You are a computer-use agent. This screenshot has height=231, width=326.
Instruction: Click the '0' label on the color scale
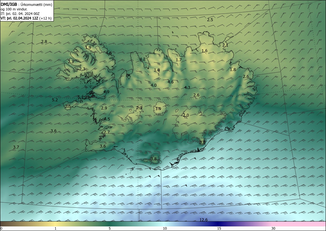[x=1, y=229]
